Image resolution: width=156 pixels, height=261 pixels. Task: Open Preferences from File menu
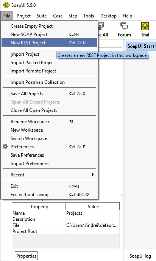49,147
